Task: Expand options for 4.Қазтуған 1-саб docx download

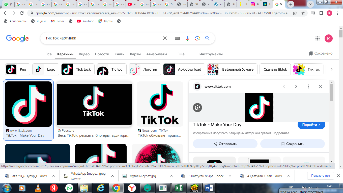Action: tap(289, 176)
